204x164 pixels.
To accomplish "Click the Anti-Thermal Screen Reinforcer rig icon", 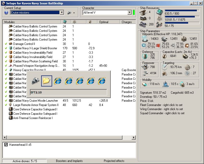I will [10, 118].
